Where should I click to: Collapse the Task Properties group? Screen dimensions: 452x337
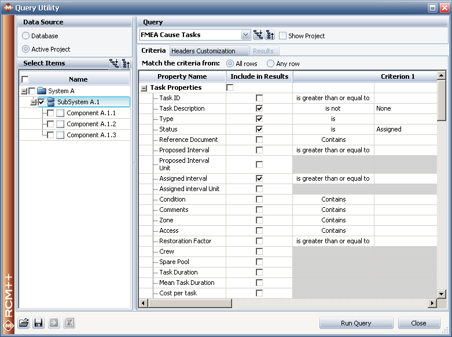[144, 87]
